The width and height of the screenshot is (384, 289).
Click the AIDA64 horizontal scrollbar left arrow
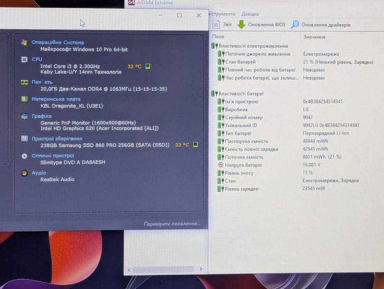coord(129,270)
